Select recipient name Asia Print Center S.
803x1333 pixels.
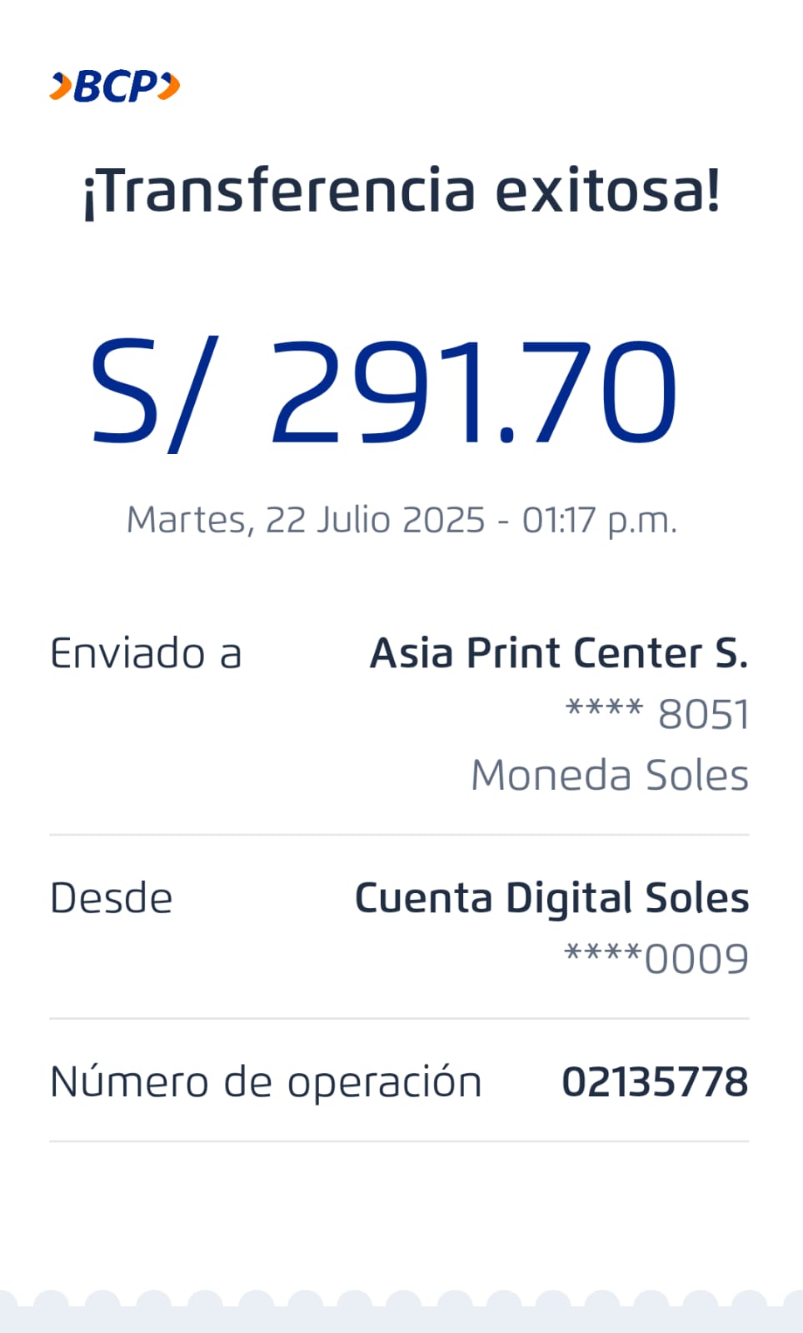[559, 653]
